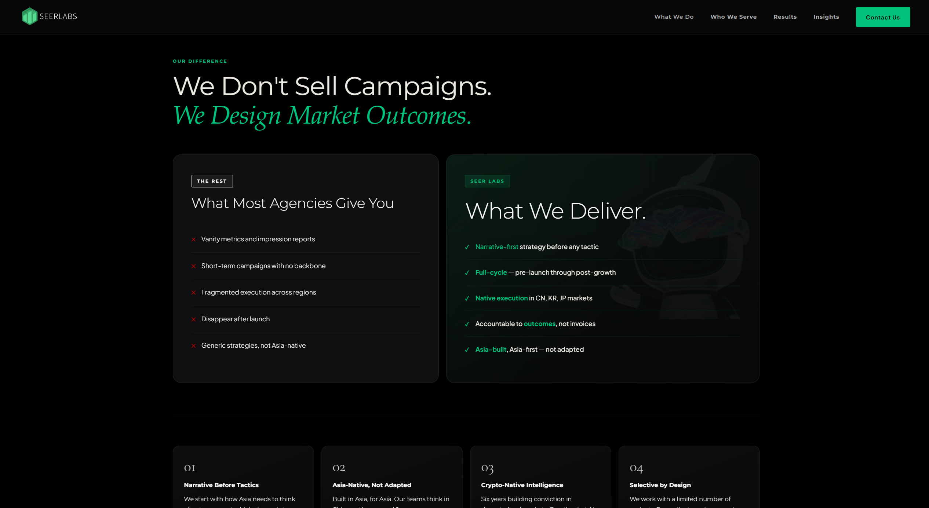Click the red X next to Disappear after launch

click(194, 319)
